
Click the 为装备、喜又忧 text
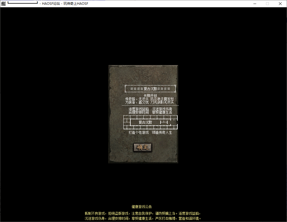(137, 102)
